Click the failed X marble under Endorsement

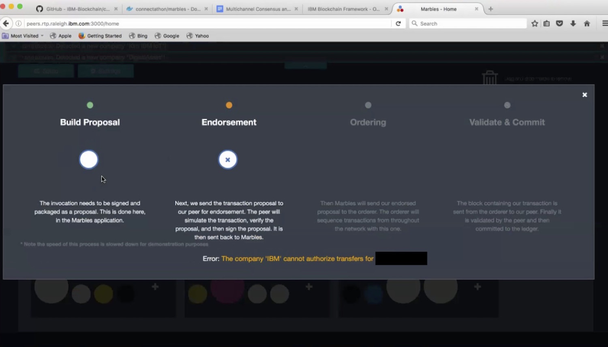pyautogui.click(x=228, y=159)
